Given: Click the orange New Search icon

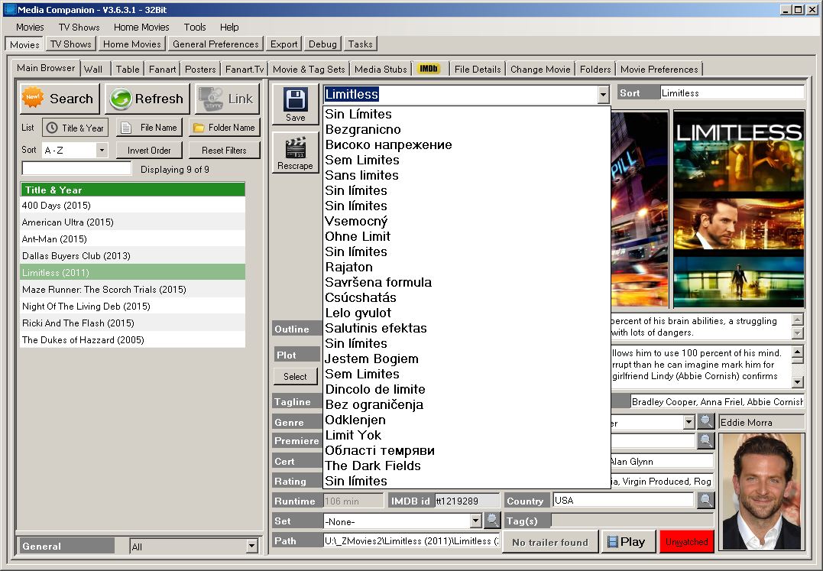Looking at the screenshot, I should 33,98.
